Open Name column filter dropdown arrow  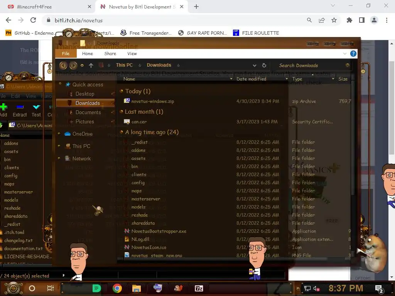tap(231, 79)
